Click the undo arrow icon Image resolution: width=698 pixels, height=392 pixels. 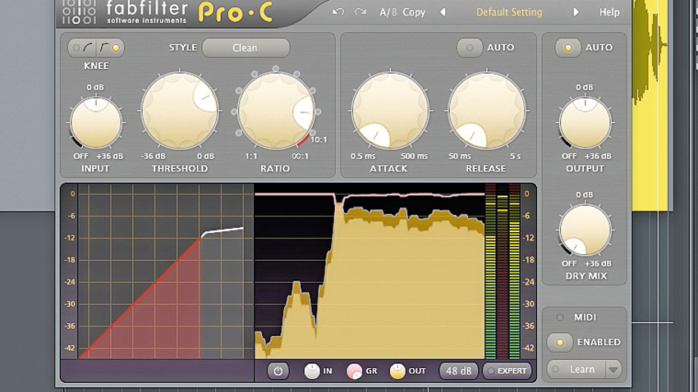[x=338, y=11]
